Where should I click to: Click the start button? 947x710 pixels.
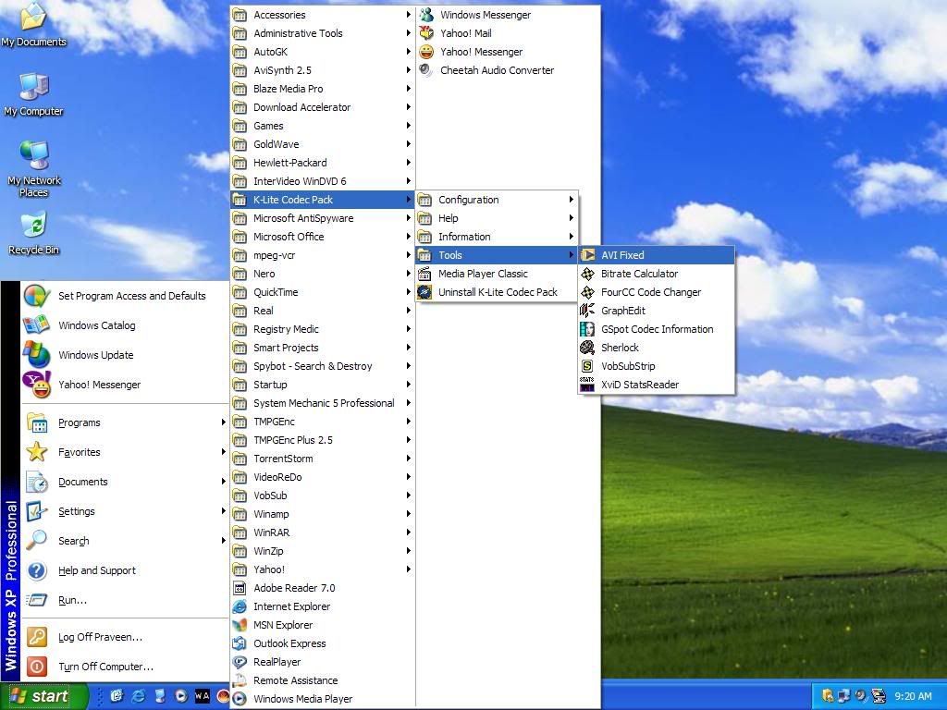tap(43, 696)
